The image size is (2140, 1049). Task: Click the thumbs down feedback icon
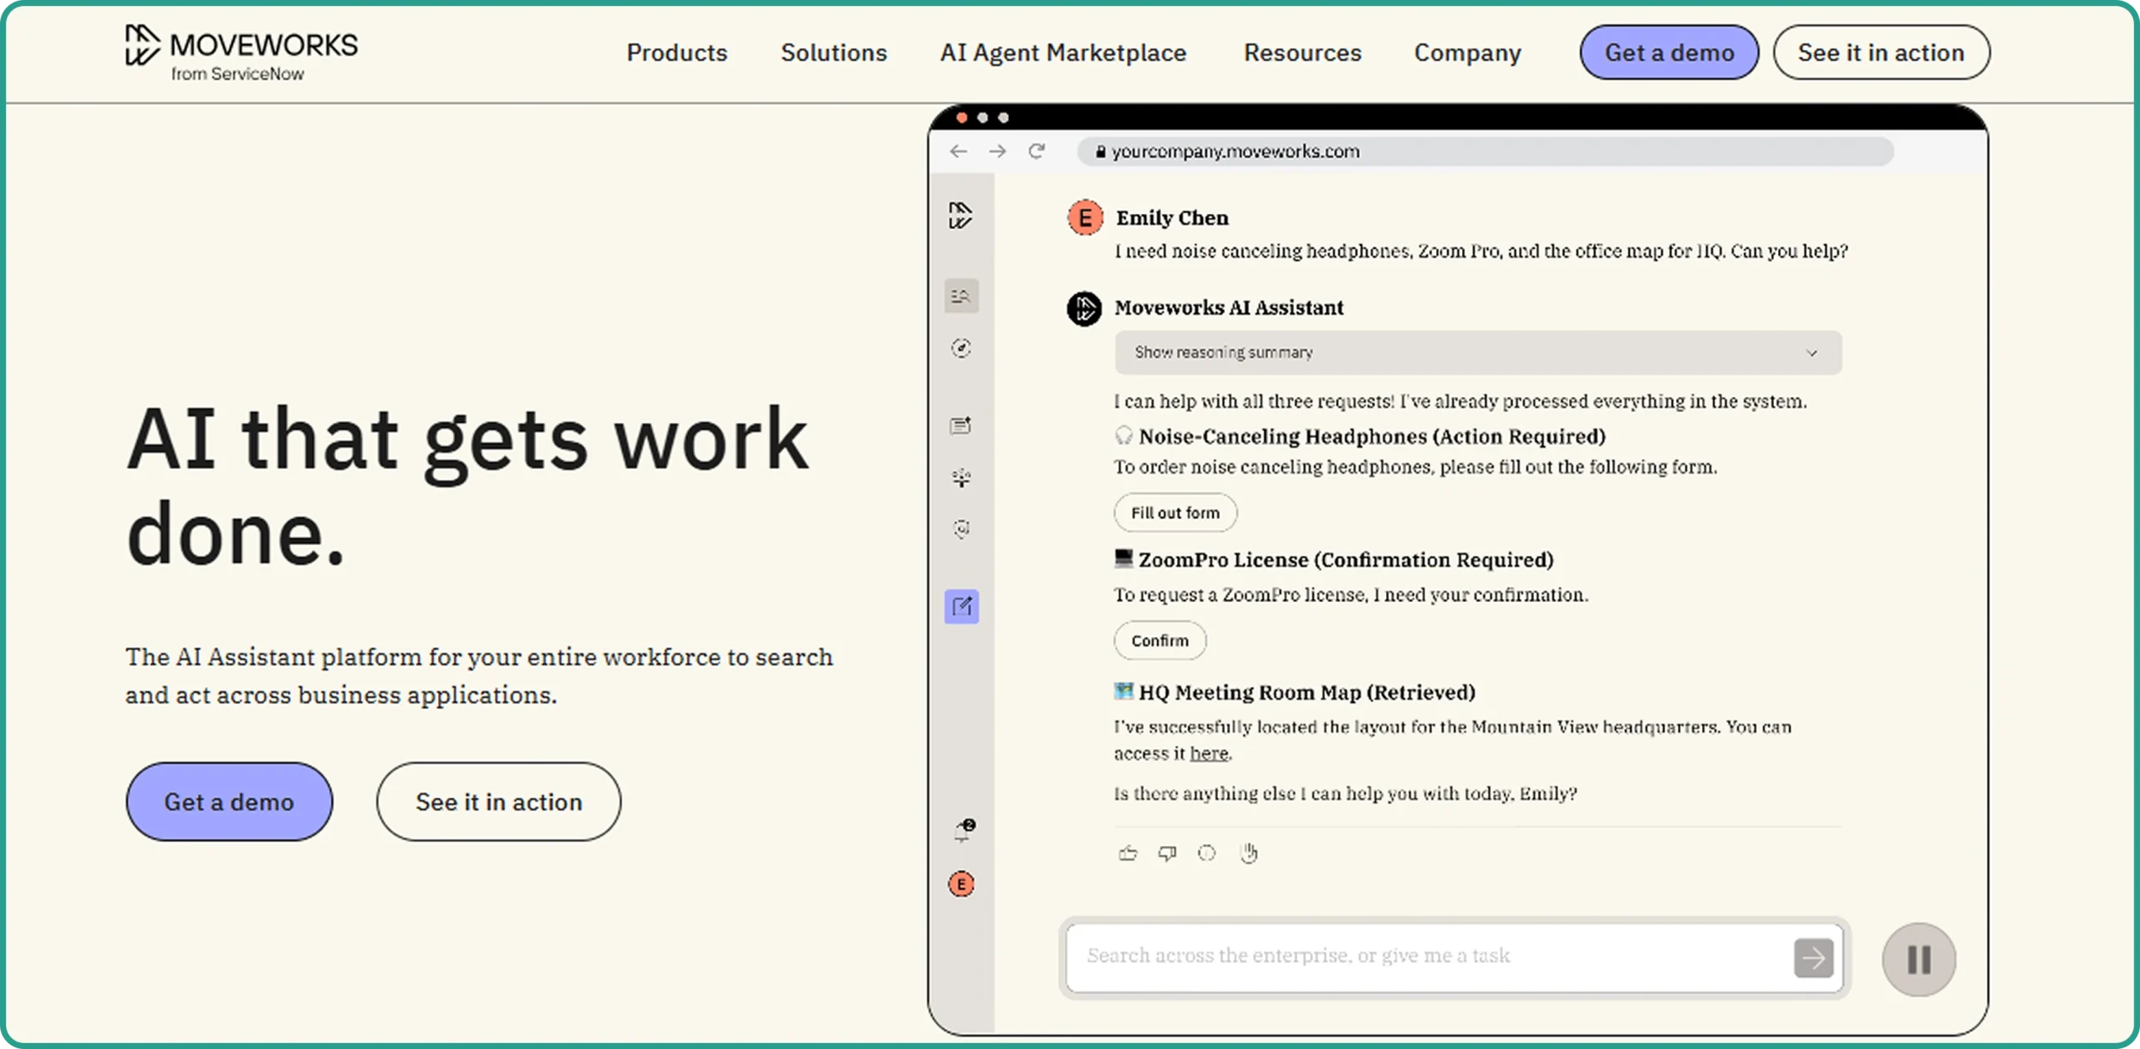1167,853
